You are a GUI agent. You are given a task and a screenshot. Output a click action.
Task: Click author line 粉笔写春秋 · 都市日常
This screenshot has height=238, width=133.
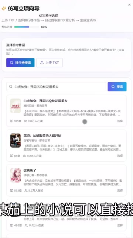click(x=37, y=140)
